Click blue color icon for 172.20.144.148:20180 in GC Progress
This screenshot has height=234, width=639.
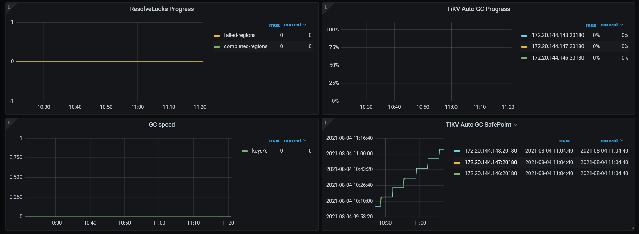click(524, 36)
